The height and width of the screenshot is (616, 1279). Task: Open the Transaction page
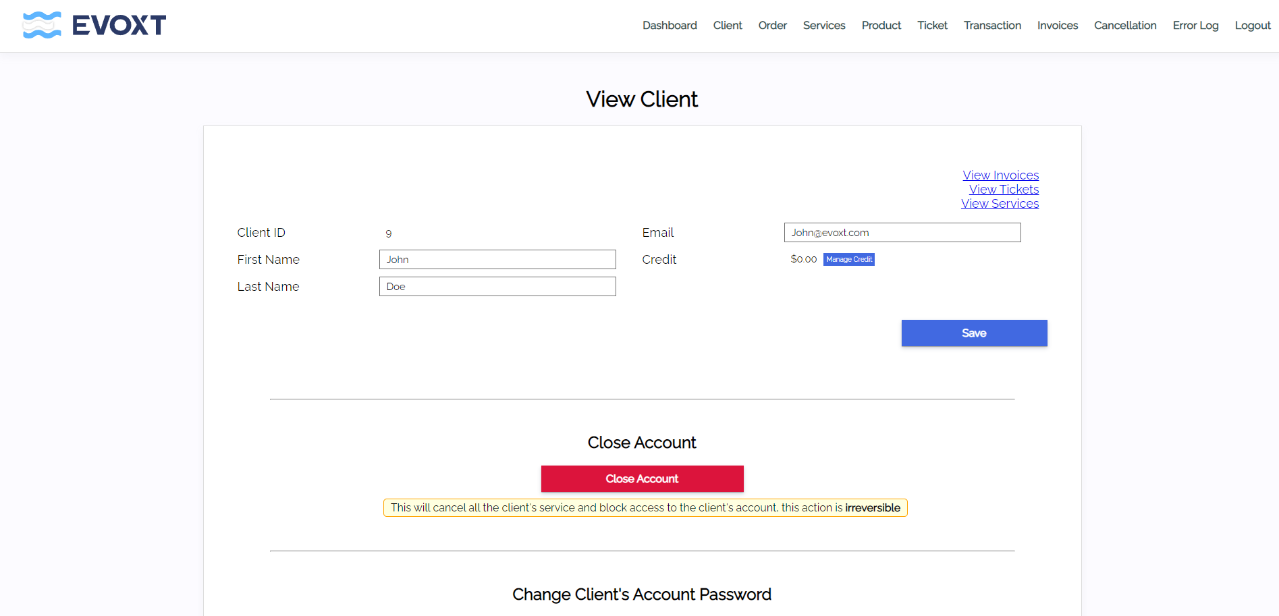pos(991,26)
